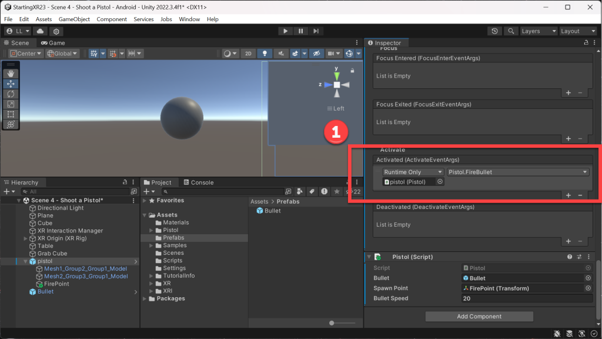Toggle the scene gizmo lock

[x=352, y=71]
